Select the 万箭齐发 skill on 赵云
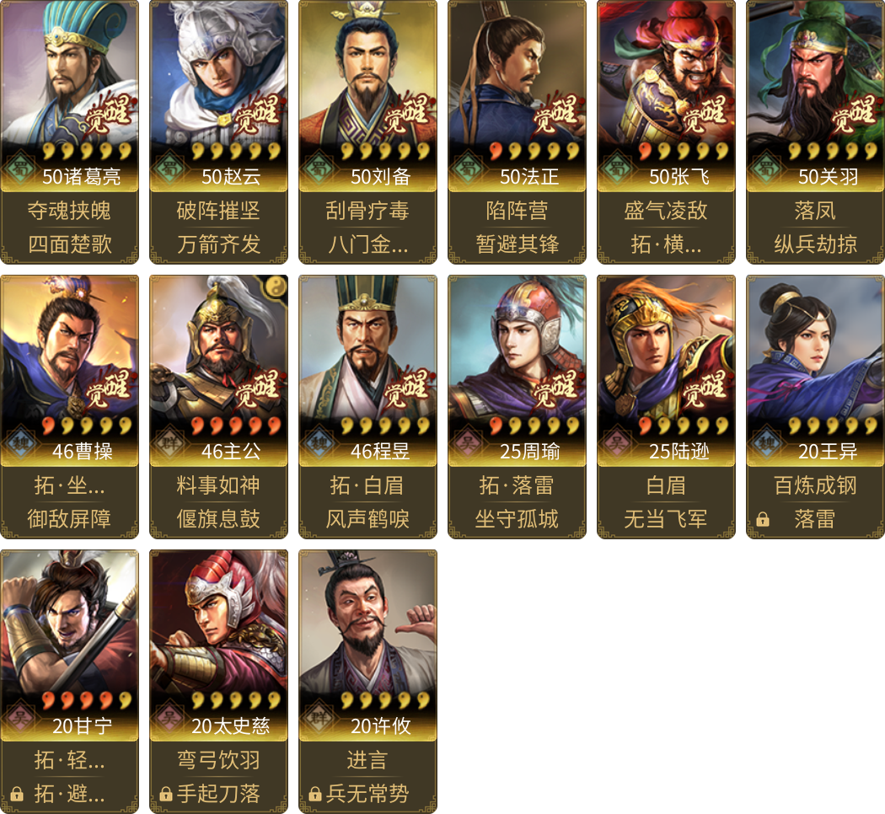 pos(218,244)
